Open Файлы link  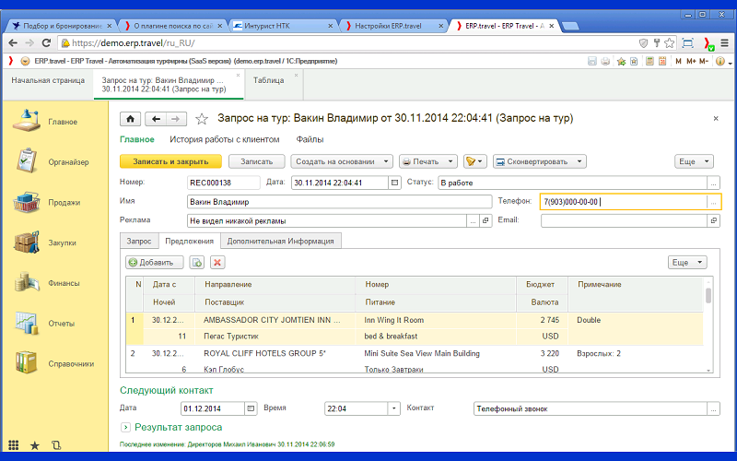310,139
